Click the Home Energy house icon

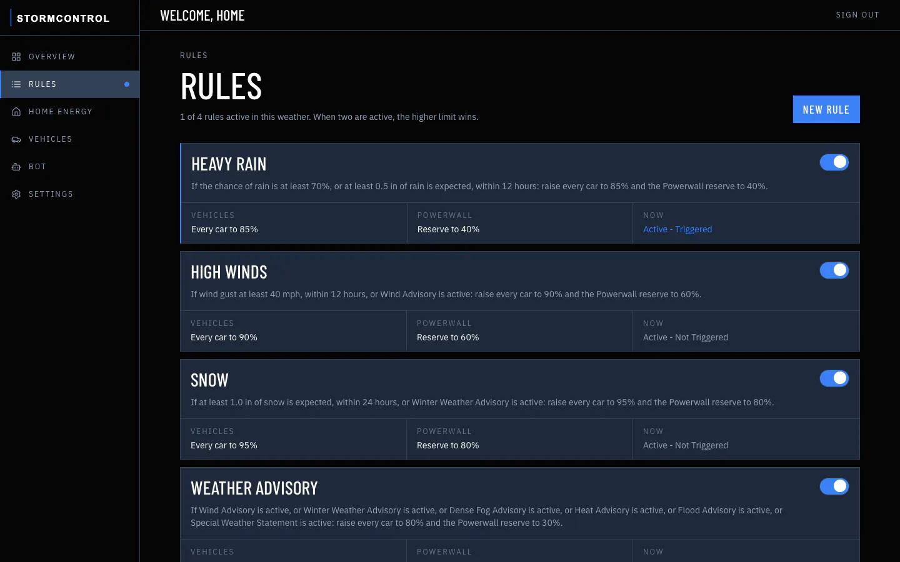tap(16, 112)
